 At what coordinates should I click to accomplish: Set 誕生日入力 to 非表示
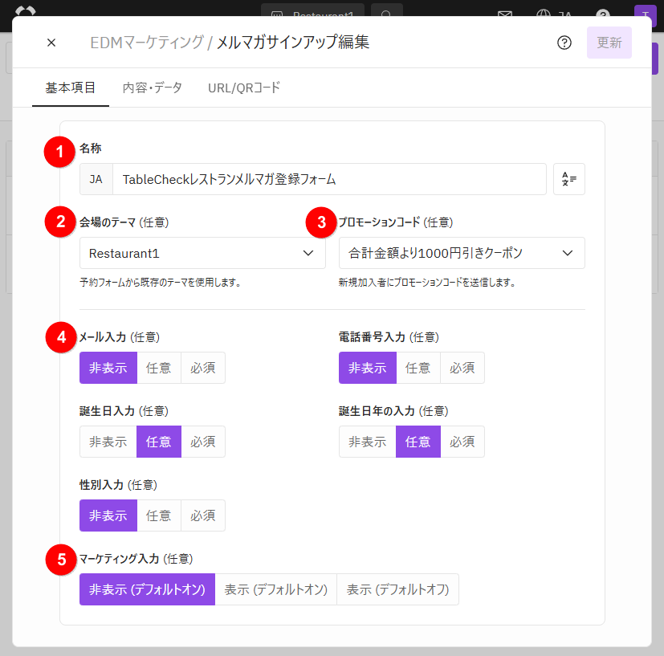tap(108, 442)
